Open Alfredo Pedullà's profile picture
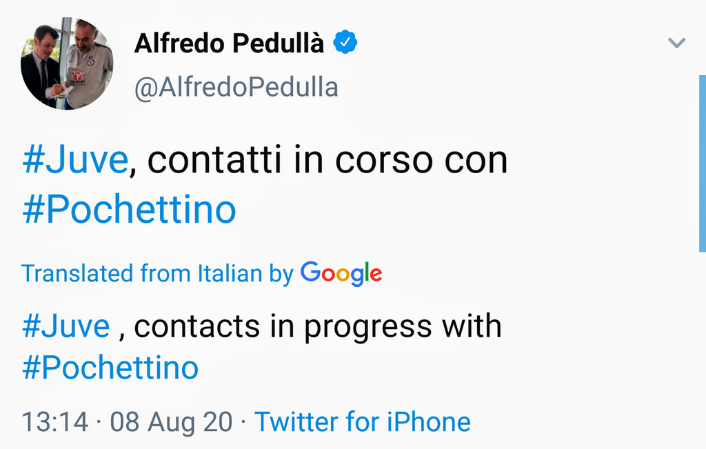 (x=67, y=63)
